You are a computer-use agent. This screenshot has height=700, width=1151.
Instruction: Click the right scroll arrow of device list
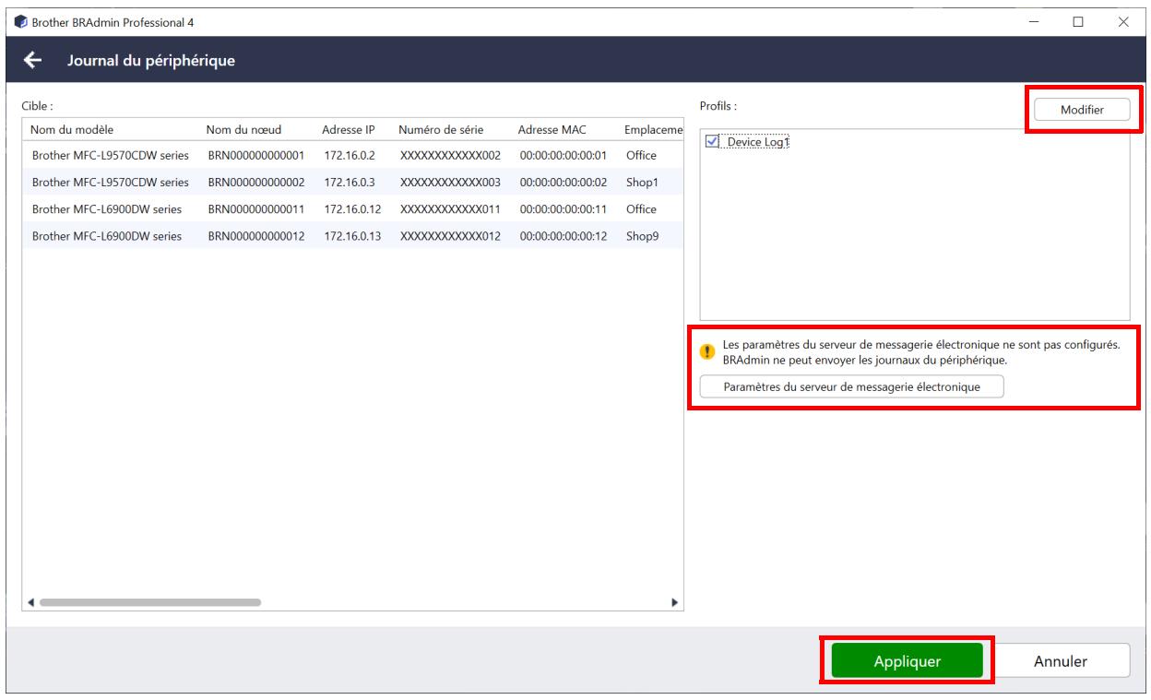coord(675,602)
